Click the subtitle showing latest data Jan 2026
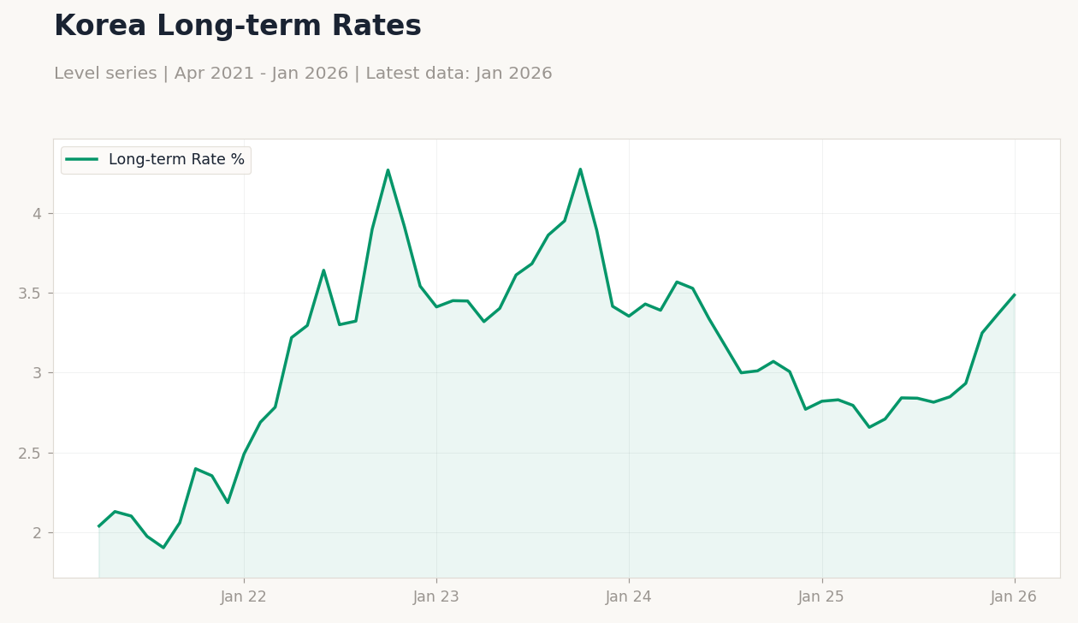Screen dimensions: 1078x623 pos(303,74)
